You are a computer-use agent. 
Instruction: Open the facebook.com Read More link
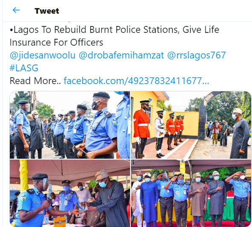136,81
